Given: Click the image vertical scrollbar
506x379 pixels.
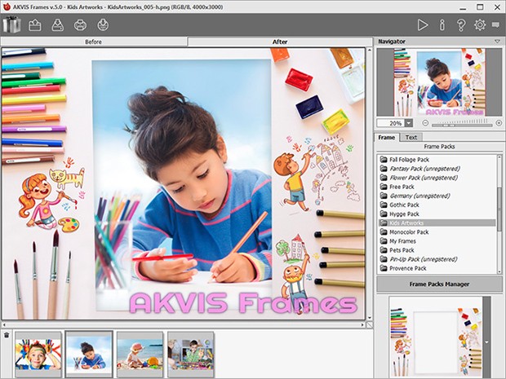Looking at the screenshot, I should [370, 183].
